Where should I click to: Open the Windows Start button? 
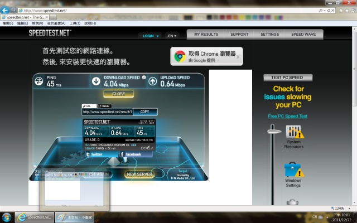6,217
